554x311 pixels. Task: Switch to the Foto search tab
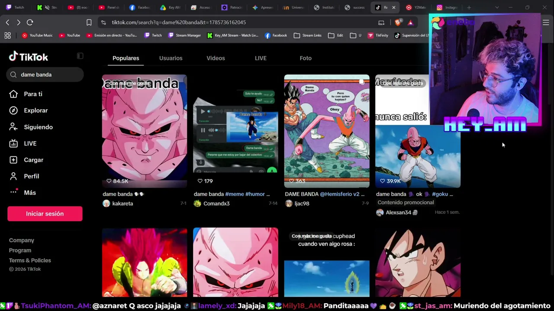306,58
